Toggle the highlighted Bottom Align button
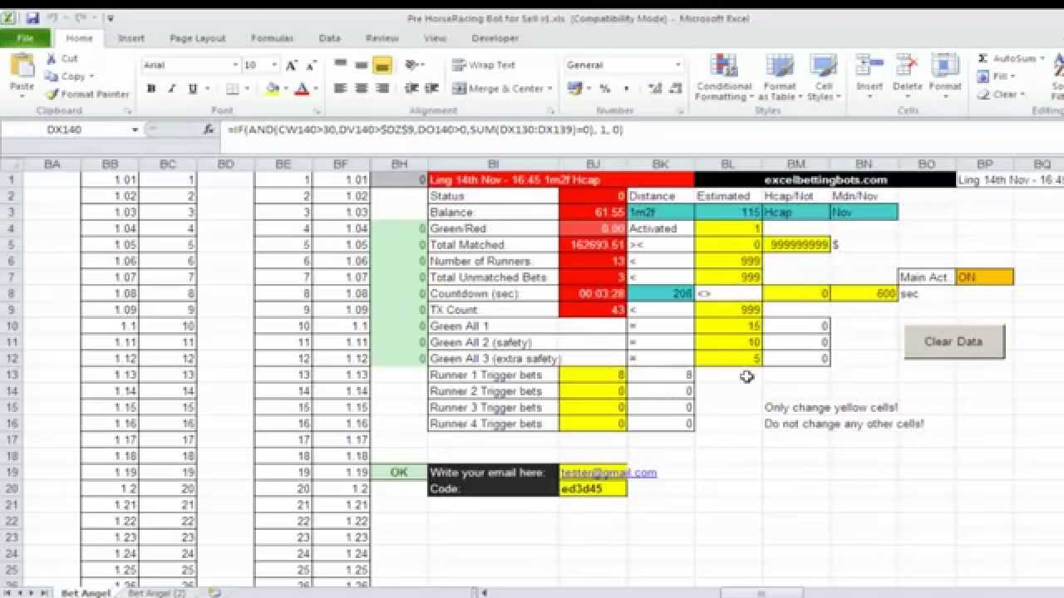The height and width of the screenshot is (598, 1064). tap(382, 65)
